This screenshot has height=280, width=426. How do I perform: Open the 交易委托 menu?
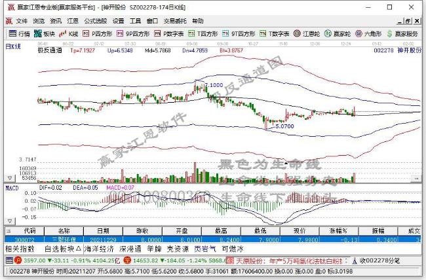click(175, 21)
